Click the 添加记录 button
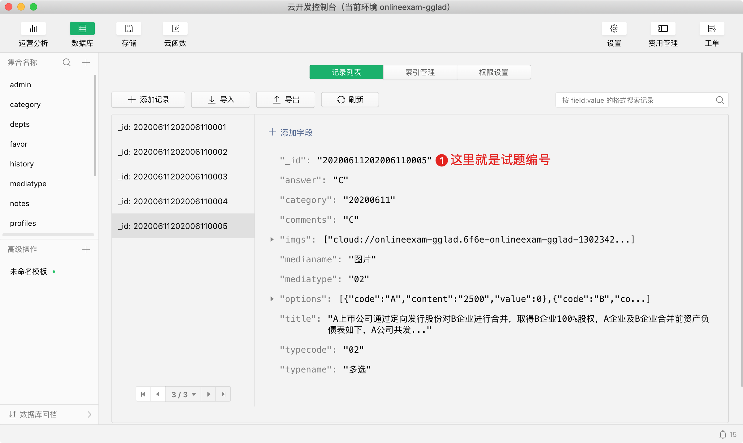This screenshot has height=443, width=743. [x=148, y=100]
